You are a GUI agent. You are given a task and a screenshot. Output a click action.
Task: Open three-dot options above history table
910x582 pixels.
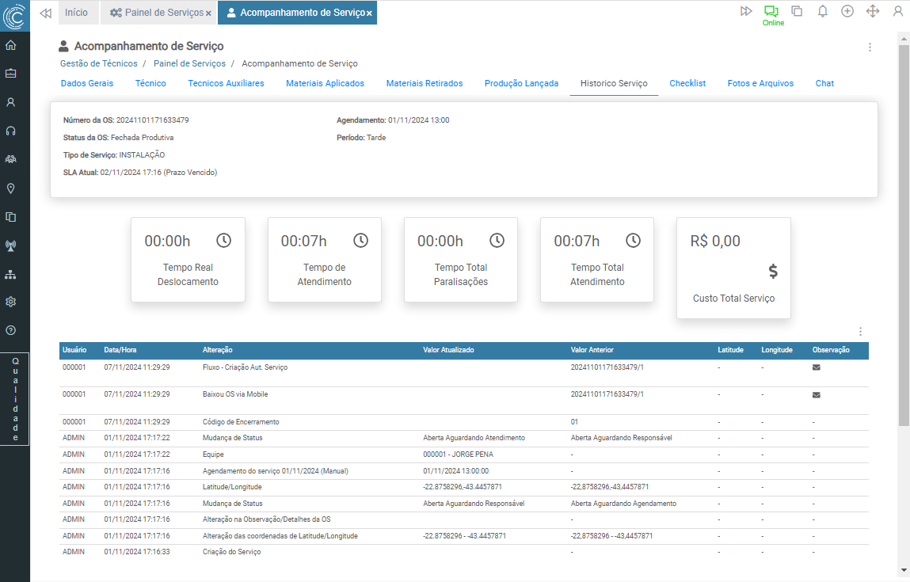(x=861, y=332)
